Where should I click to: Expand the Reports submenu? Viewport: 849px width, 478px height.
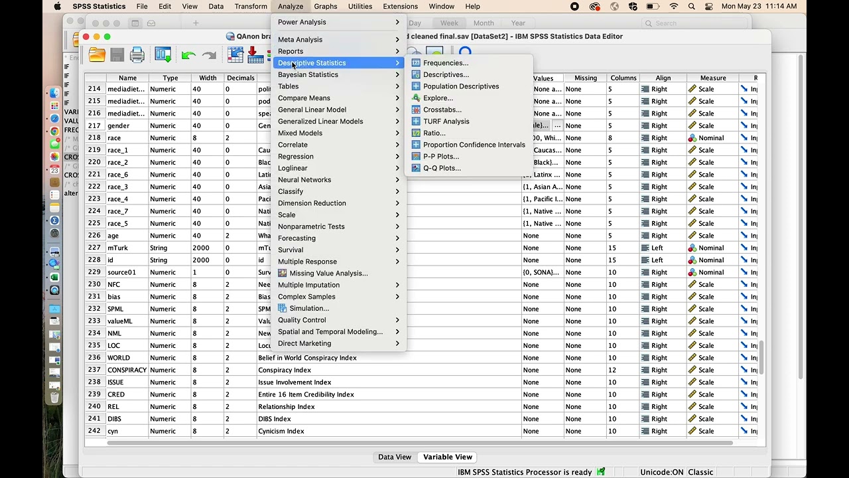point(339,51)
